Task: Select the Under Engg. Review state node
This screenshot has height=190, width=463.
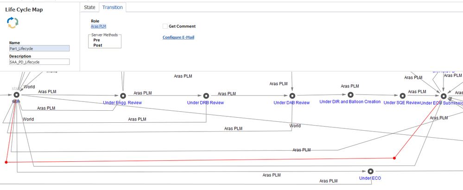Action: tap(123, 95)
